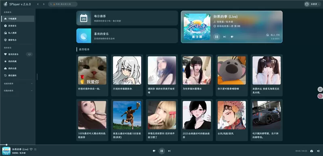The width and height of the screenshot is (323, 156).
Task: Open playlist 2025全网最好听的歌曲推荐
Action: [x=197, y=120]
